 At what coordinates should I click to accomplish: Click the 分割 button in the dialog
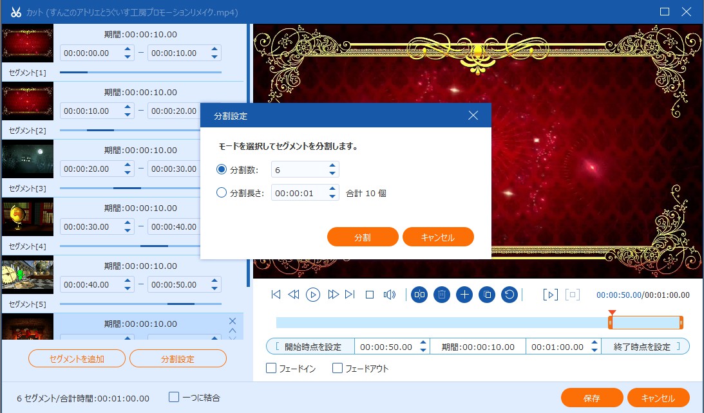[364, 237]
